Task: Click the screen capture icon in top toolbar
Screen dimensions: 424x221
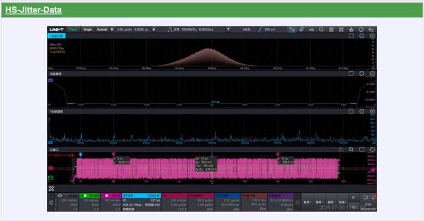Action: coord(341,29)
